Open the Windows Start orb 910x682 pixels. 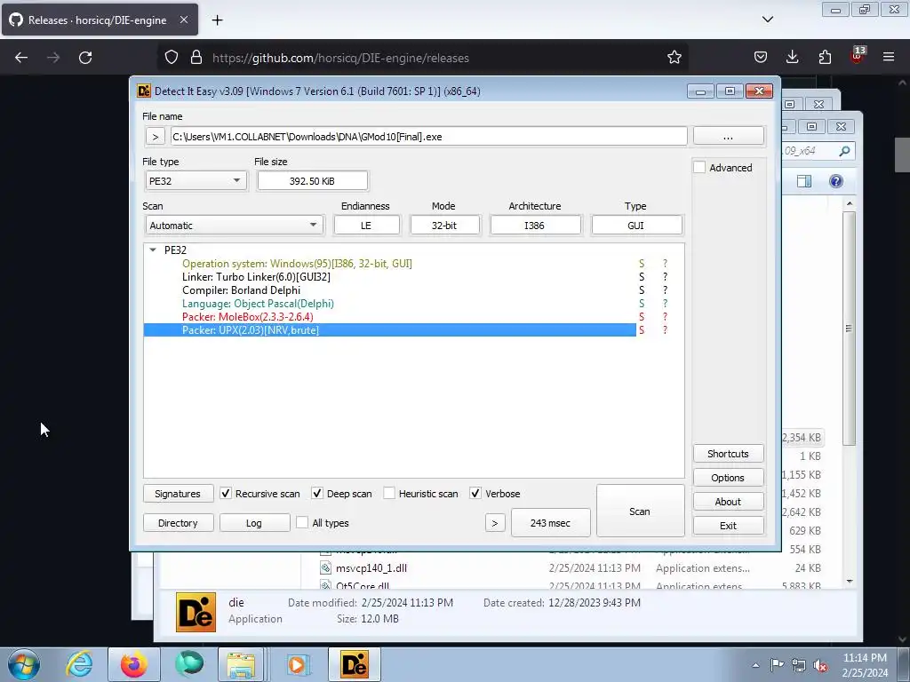point(23,664)
